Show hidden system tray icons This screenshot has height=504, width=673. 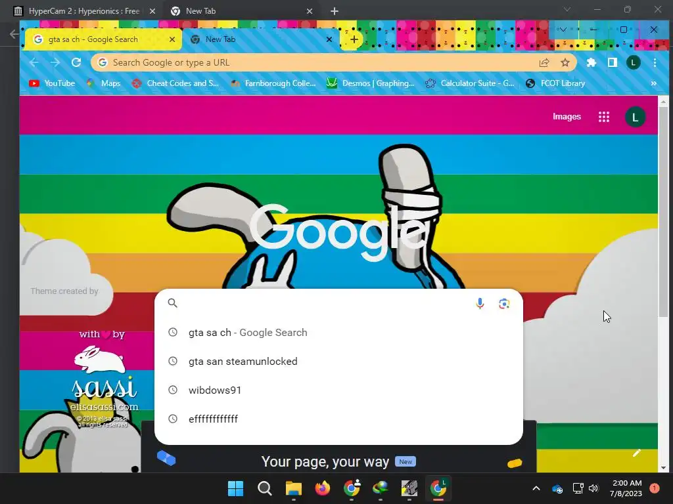pyautogui.click(x=536, y=488)
